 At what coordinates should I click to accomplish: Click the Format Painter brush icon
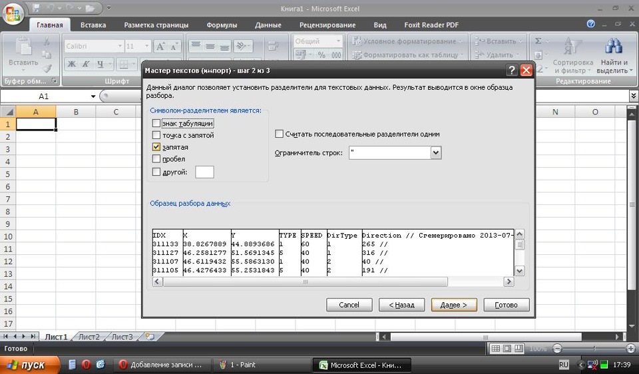coord(47,68)
